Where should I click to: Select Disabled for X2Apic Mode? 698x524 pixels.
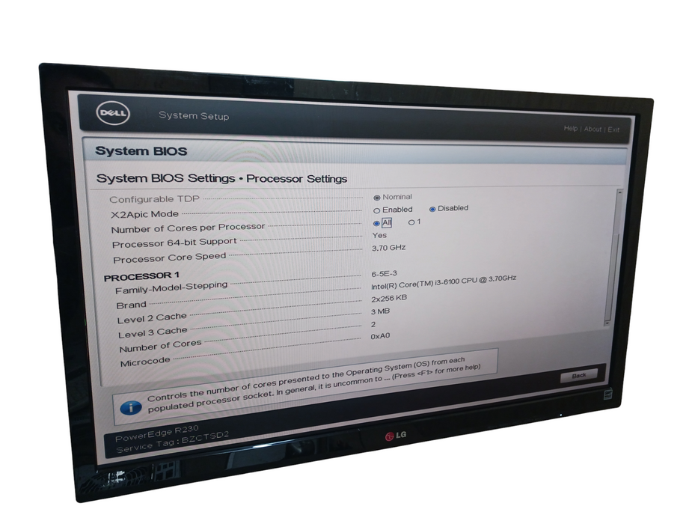(x=432, y=209)
